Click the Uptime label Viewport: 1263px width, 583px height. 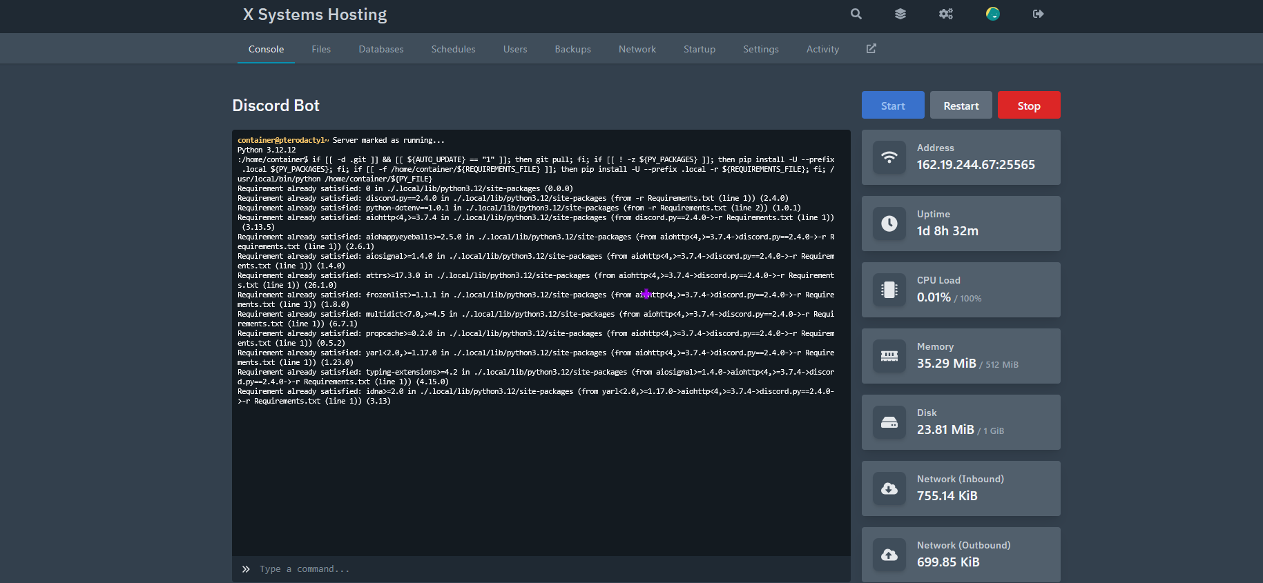coord(934,214)
